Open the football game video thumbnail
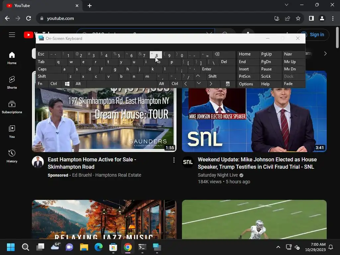 point(254,219)
